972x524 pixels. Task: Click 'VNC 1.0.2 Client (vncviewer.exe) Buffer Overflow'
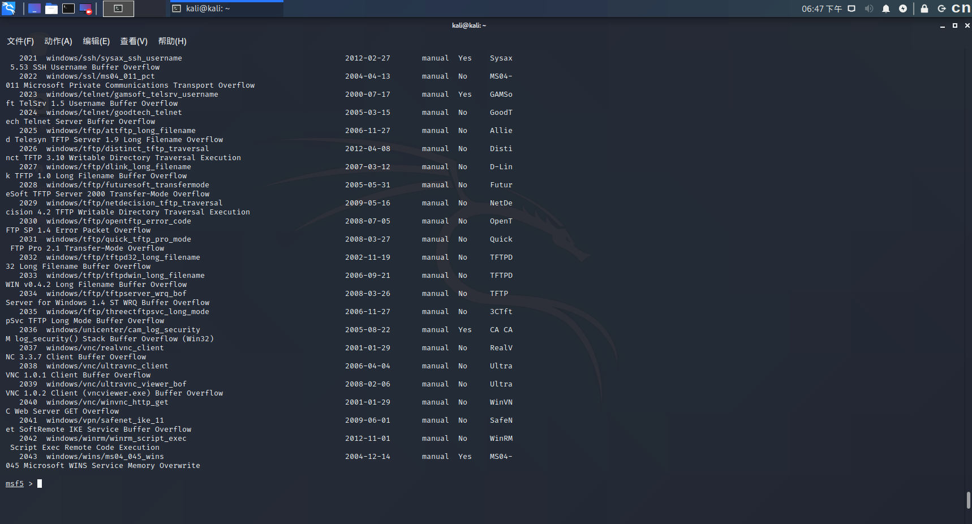click(x=114, y=393)
